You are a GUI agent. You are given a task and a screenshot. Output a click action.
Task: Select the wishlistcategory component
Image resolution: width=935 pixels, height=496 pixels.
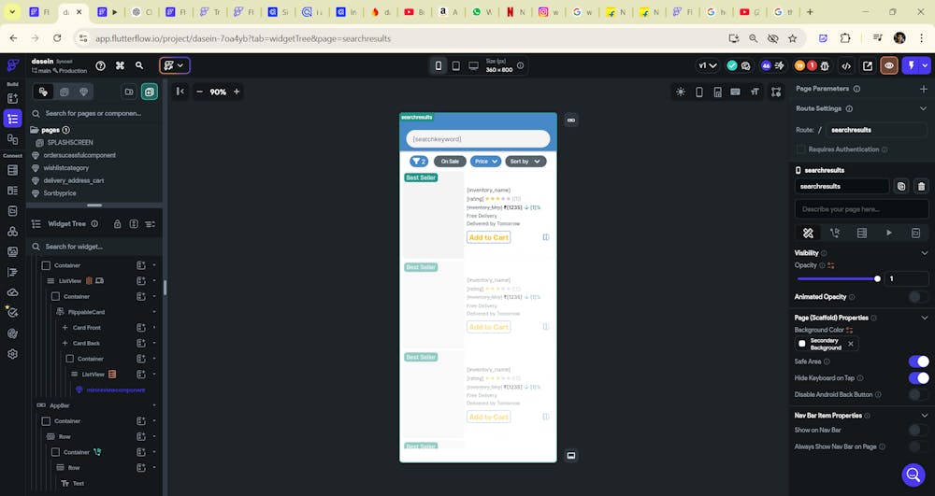[65, 168]
